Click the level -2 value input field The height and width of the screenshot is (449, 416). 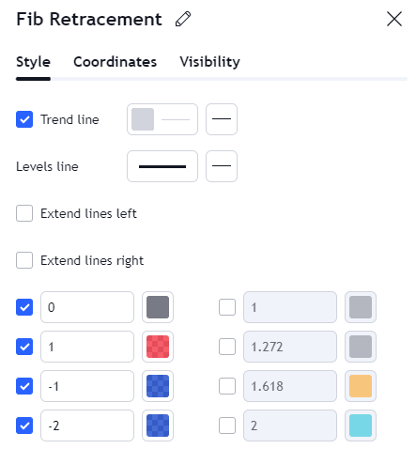(x=87, y=426)
